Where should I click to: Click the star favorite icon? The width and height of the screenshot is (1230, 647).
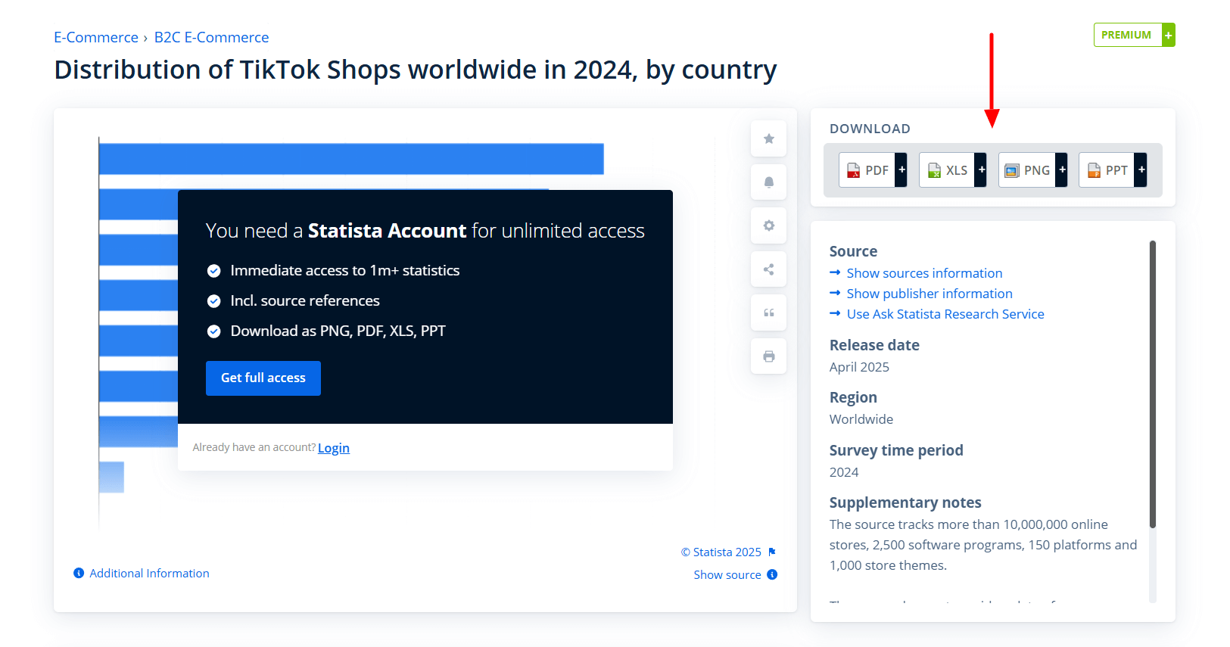click(x=768, y=138)
